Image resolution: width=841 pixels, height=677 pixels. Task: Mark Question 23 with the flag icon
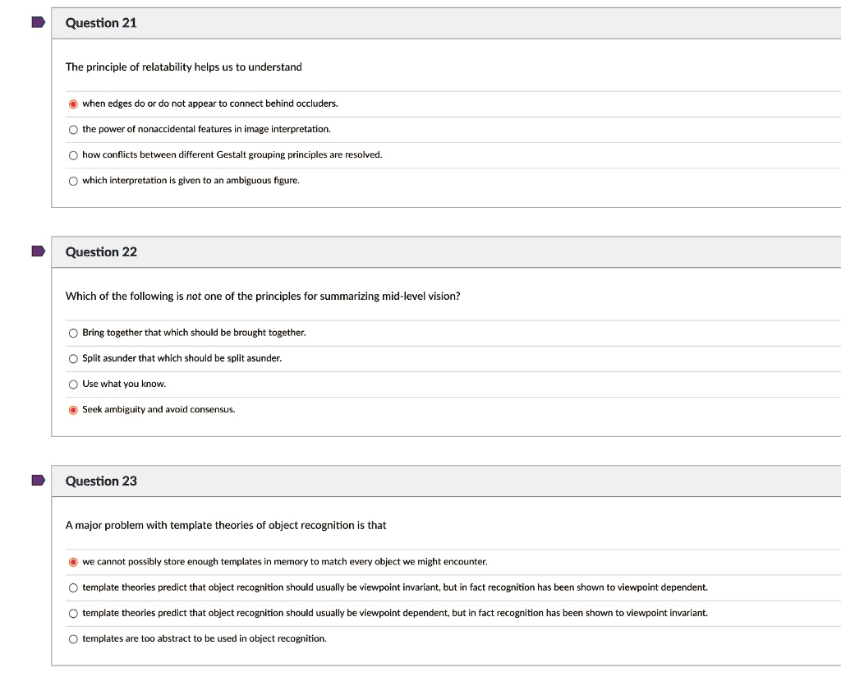click(38, 481)
